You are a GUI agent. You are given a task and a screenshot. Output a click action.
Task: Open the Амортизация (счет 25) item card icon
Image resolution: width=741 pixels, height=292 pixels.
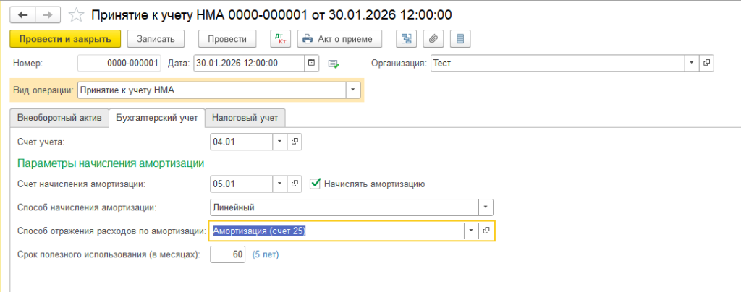coord(486,231)
